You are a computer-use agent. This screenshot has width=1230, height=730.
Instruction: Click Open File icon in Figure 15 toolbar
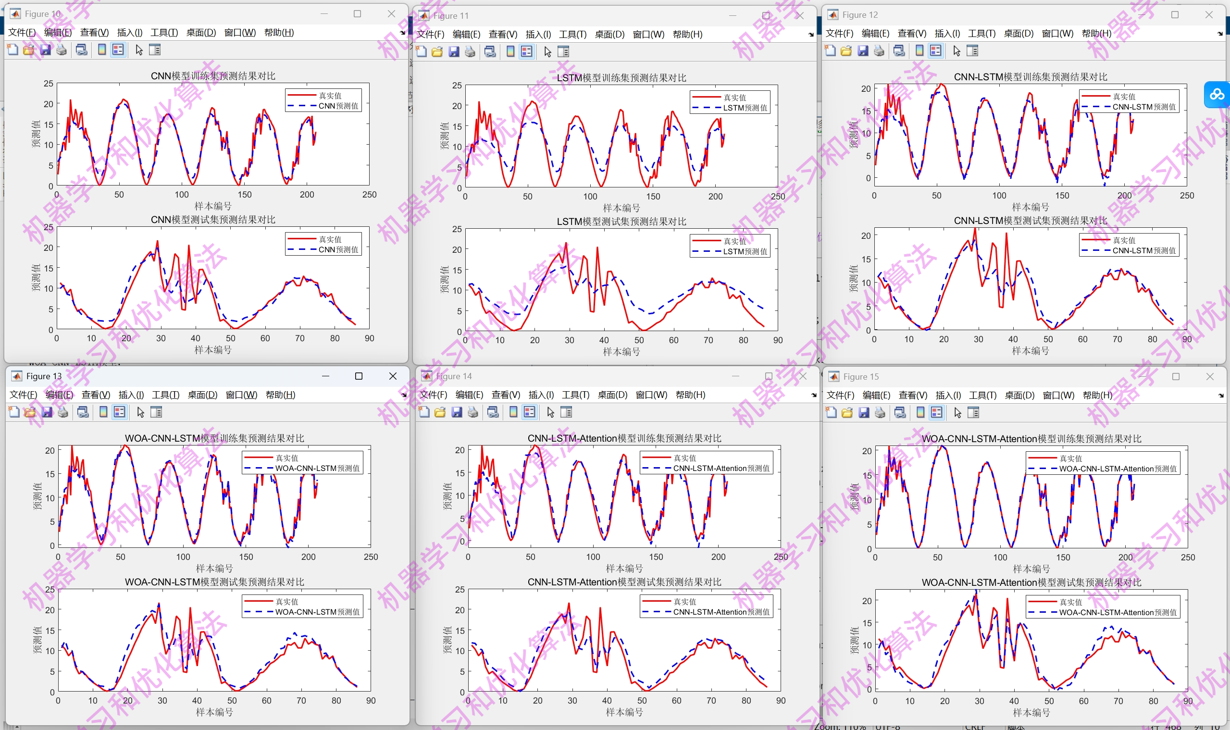pos(847,413)
